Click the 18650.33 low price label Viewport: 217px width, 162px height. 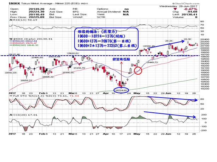26,80
